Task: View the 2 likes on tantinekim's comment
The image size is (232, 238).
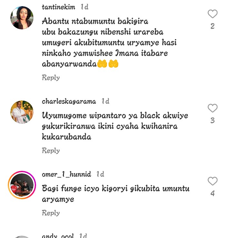Action: pos(212,26)
